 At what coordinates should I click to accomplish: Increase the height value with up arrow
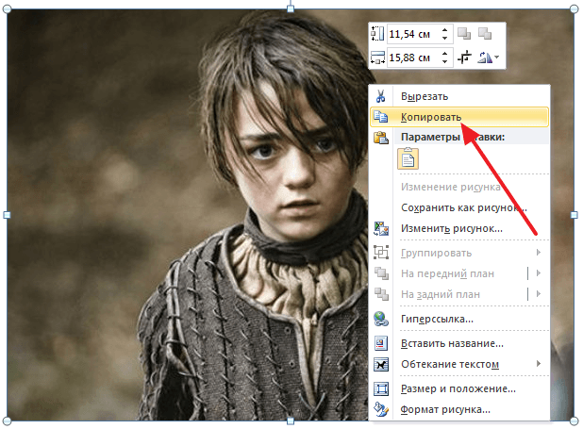point(444,30)
